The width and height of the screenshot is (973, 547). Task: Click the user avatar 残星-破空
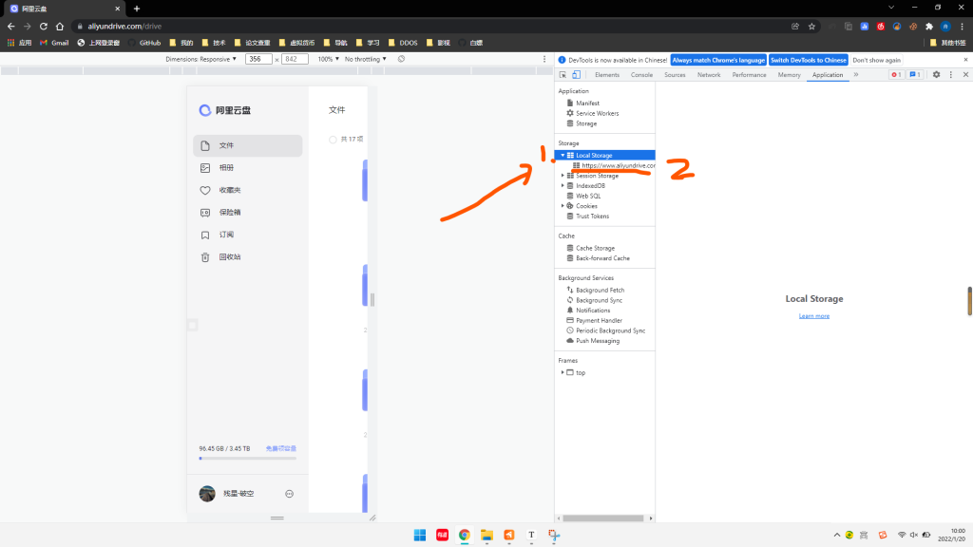[207, 494]
